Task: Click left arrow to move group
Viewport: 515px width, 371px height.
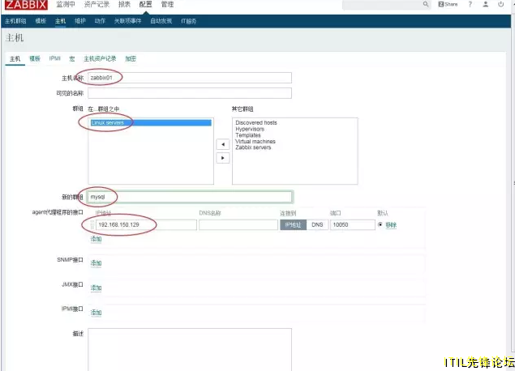Action: 223,144
